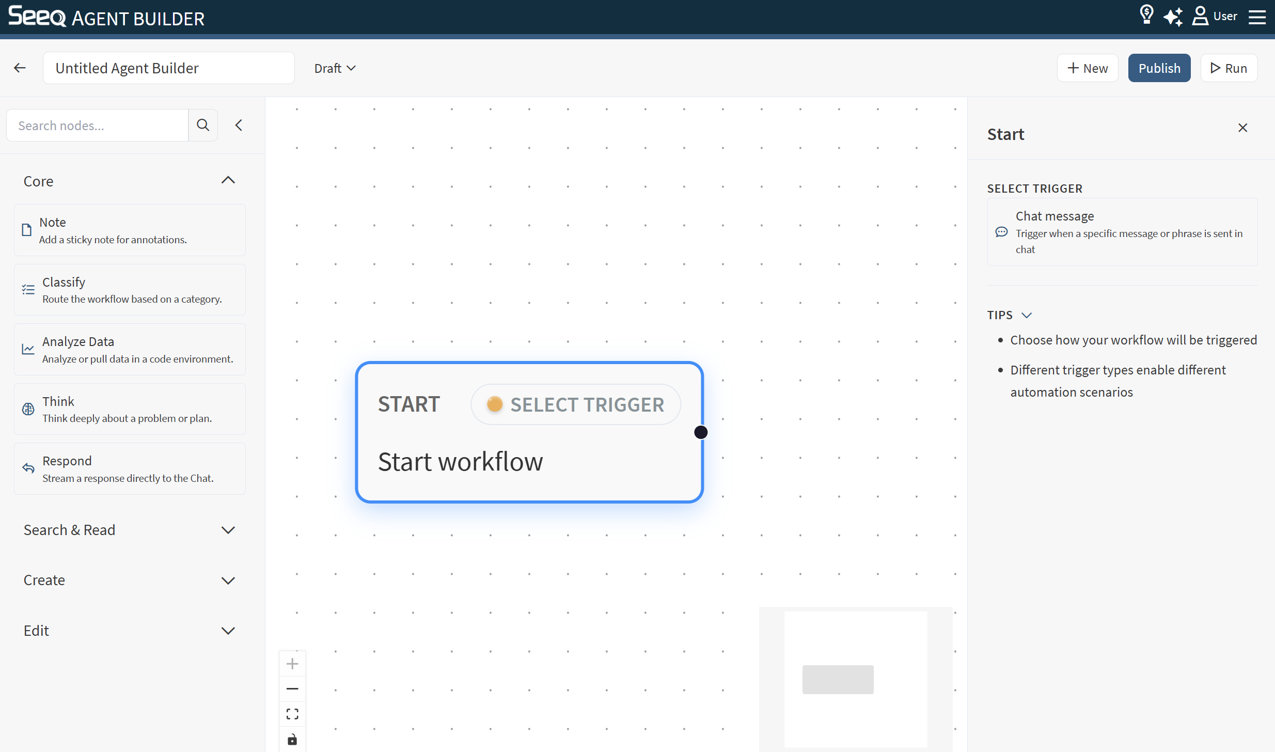Image resolution: width=1275 pixels, height=752 pixels.
Task: Click the search magnifier icon
Action: pos(203,125)
